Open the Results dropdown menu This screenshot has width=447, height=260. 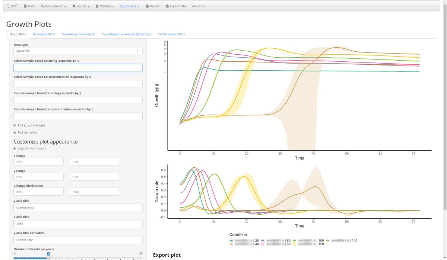tap(81, 6)
